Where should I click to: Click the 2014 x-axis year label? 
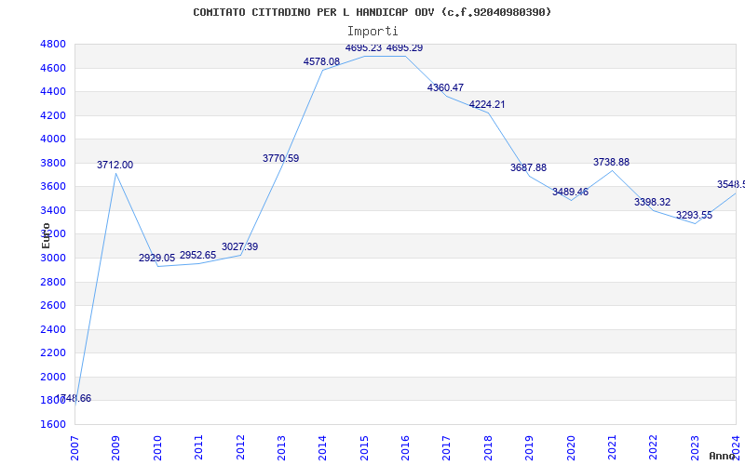point(322,448)
